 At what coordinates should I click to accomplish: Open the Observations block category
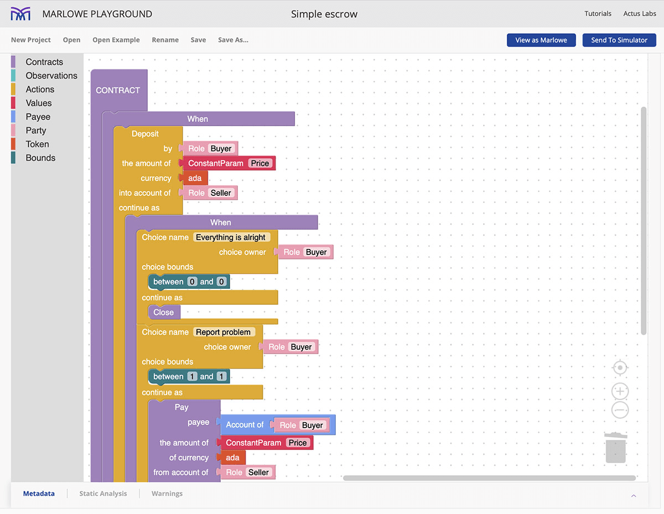click(51, 76)
